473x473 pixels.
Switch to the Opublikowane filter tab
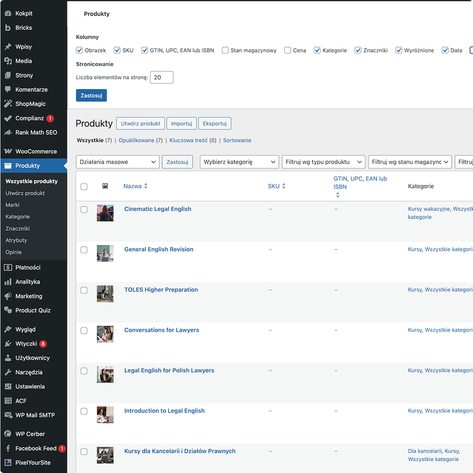click(x=136, y=140)
